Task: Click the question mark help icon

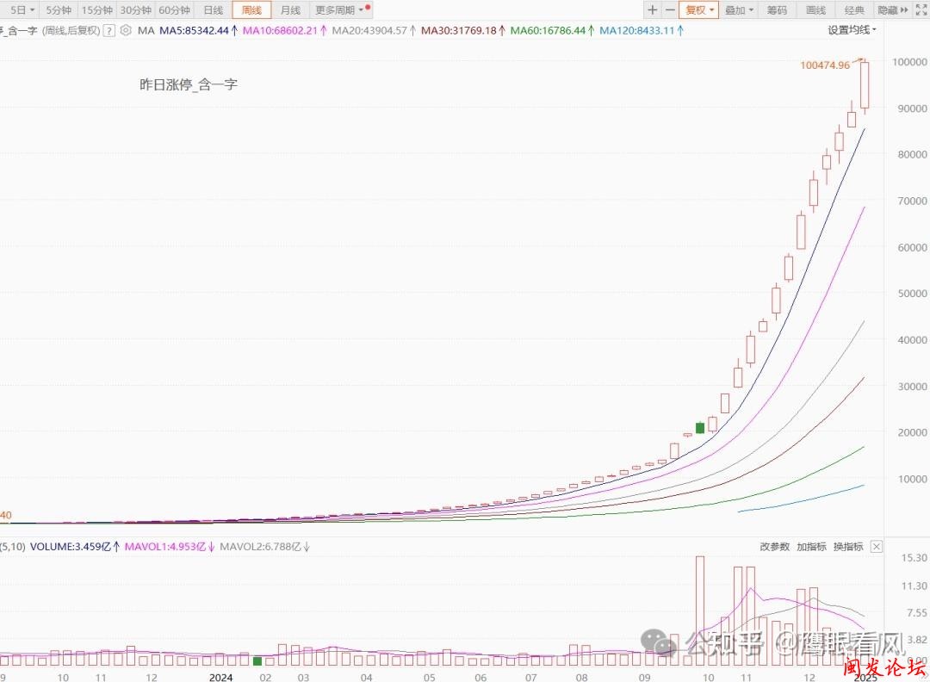Action: [109, 30]
